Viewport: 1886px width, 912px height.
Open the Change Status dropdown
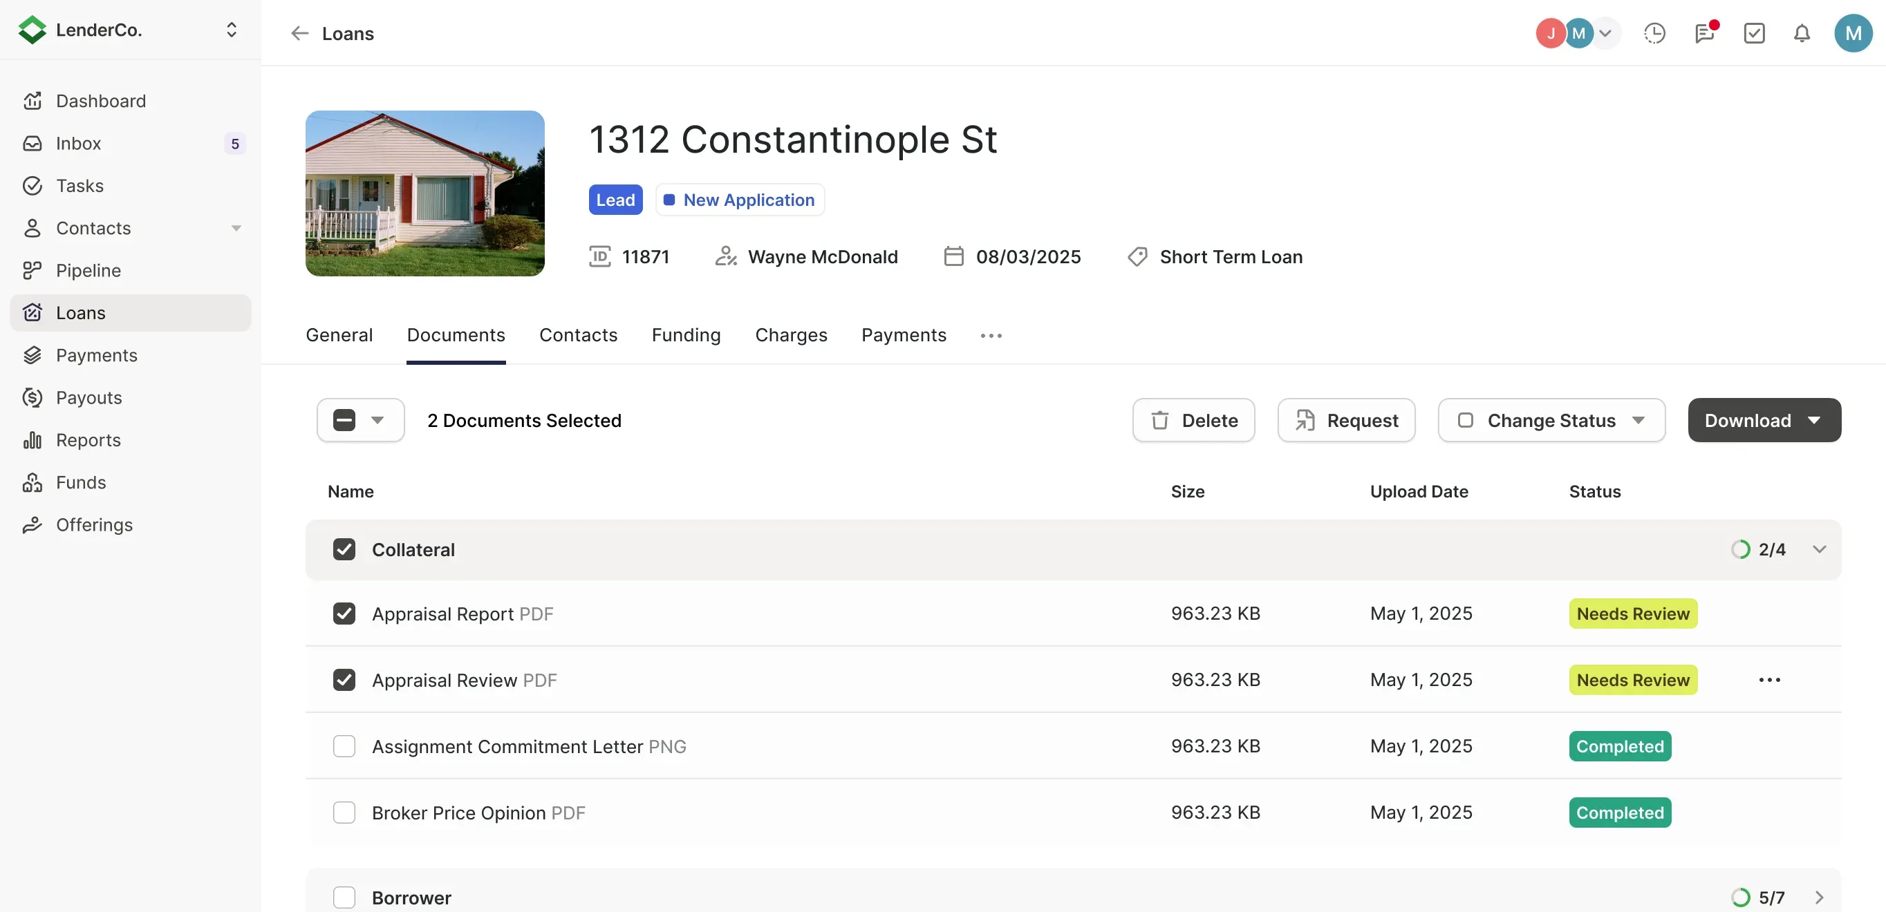[x=1551, y=420]
